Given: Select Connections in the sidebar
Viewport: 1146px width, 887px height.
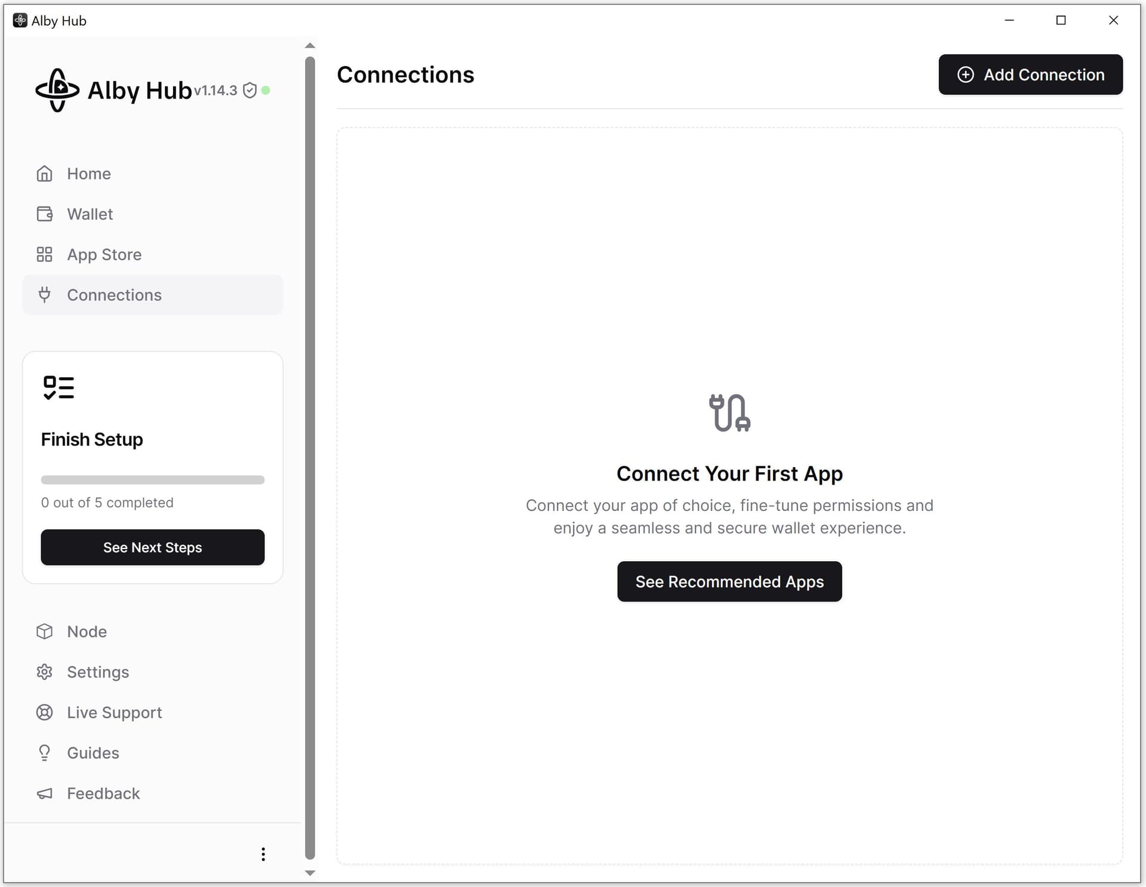Looking at the screenshot, I should pyautogui.click(x=153, y=295).
